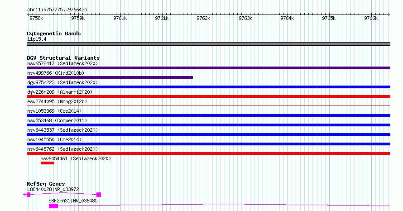Open the LOC440028|NR_033972 gene label
The height and width of the screenshot is (211, 403).
53,189
